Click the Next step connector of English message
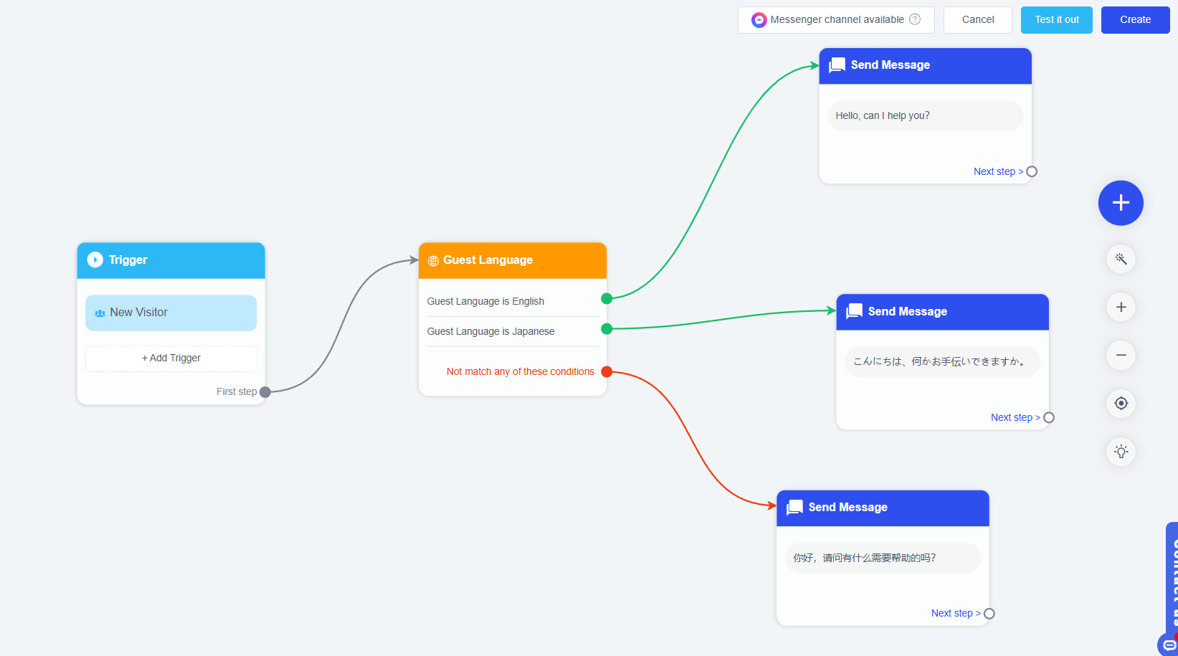Viewport: 1178px width, 656px height. coord(1032,171)
